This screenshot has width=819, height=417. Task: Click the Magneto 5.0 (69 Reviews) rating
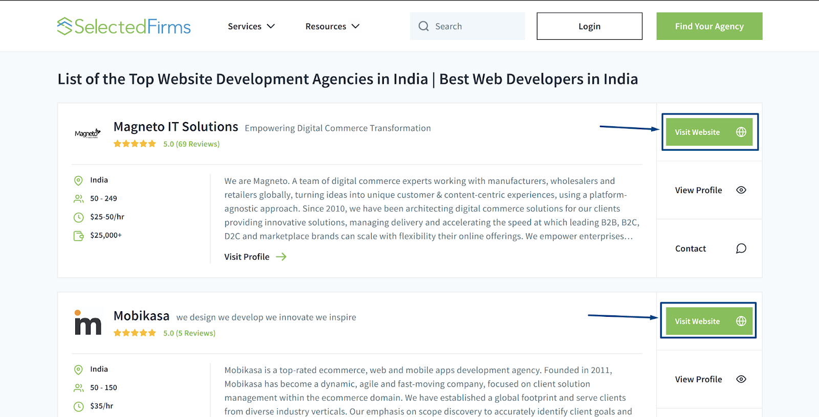tap(191, 144)
